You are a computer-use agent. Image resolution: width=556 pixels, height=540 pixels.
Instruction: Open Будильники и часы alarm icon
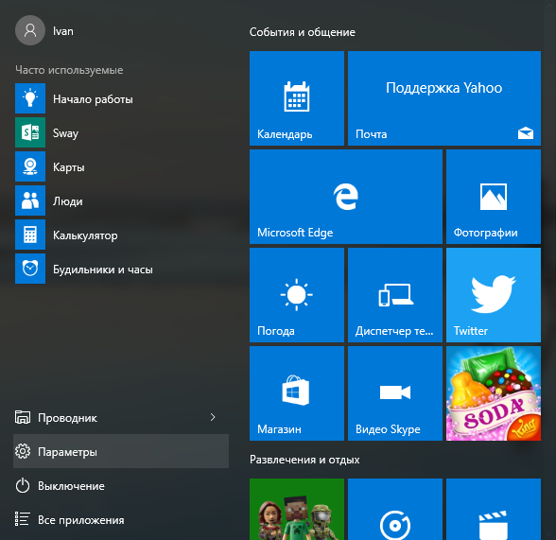(x=30, y=269)
